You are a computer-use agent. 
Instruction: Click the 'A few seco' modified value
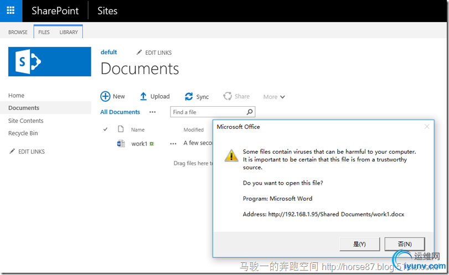click(x=198, y=143)
